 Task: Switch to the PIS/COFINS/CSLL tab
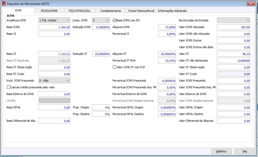coord(80,11)
